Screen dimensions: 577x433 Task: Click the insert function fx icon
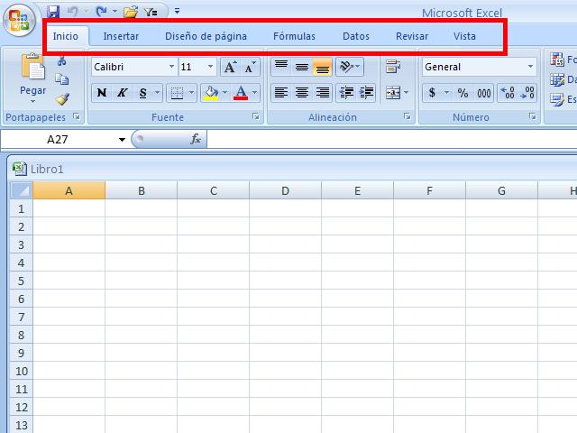[x=195, y=140]
